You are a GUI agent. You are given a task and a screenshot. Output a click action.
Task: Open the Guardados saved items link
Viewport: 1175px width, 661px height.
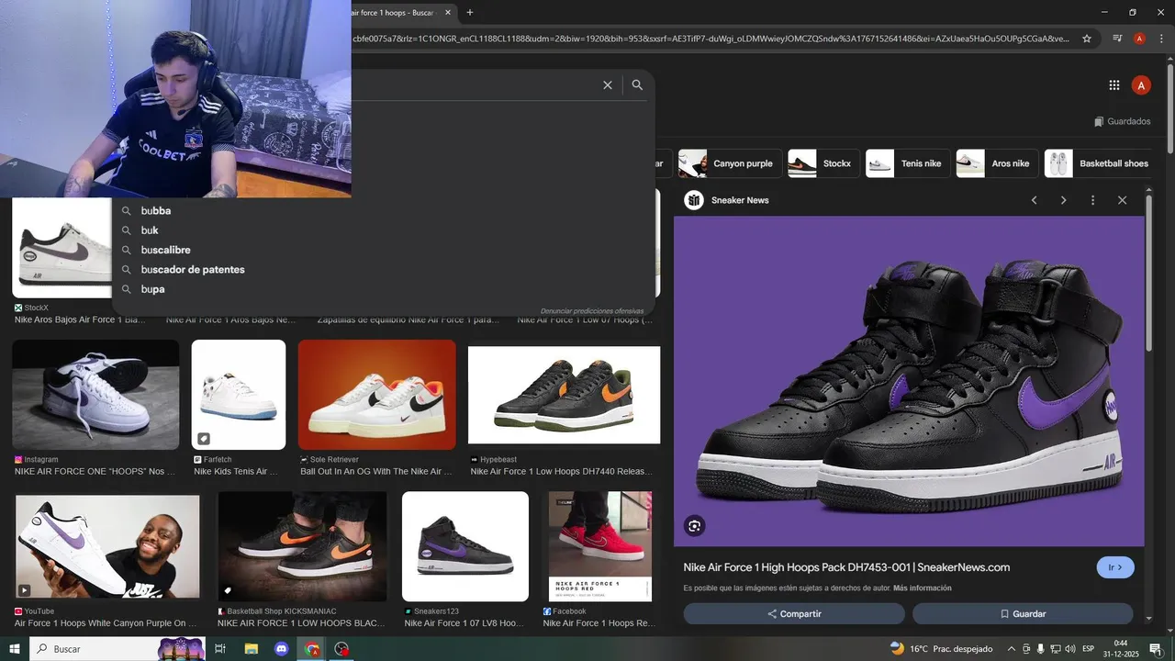[x=1122, y=121]
